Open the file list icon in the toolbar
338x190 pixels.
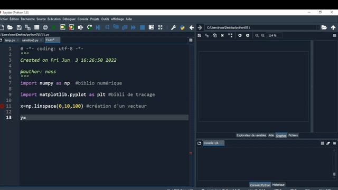coord(36,27)
